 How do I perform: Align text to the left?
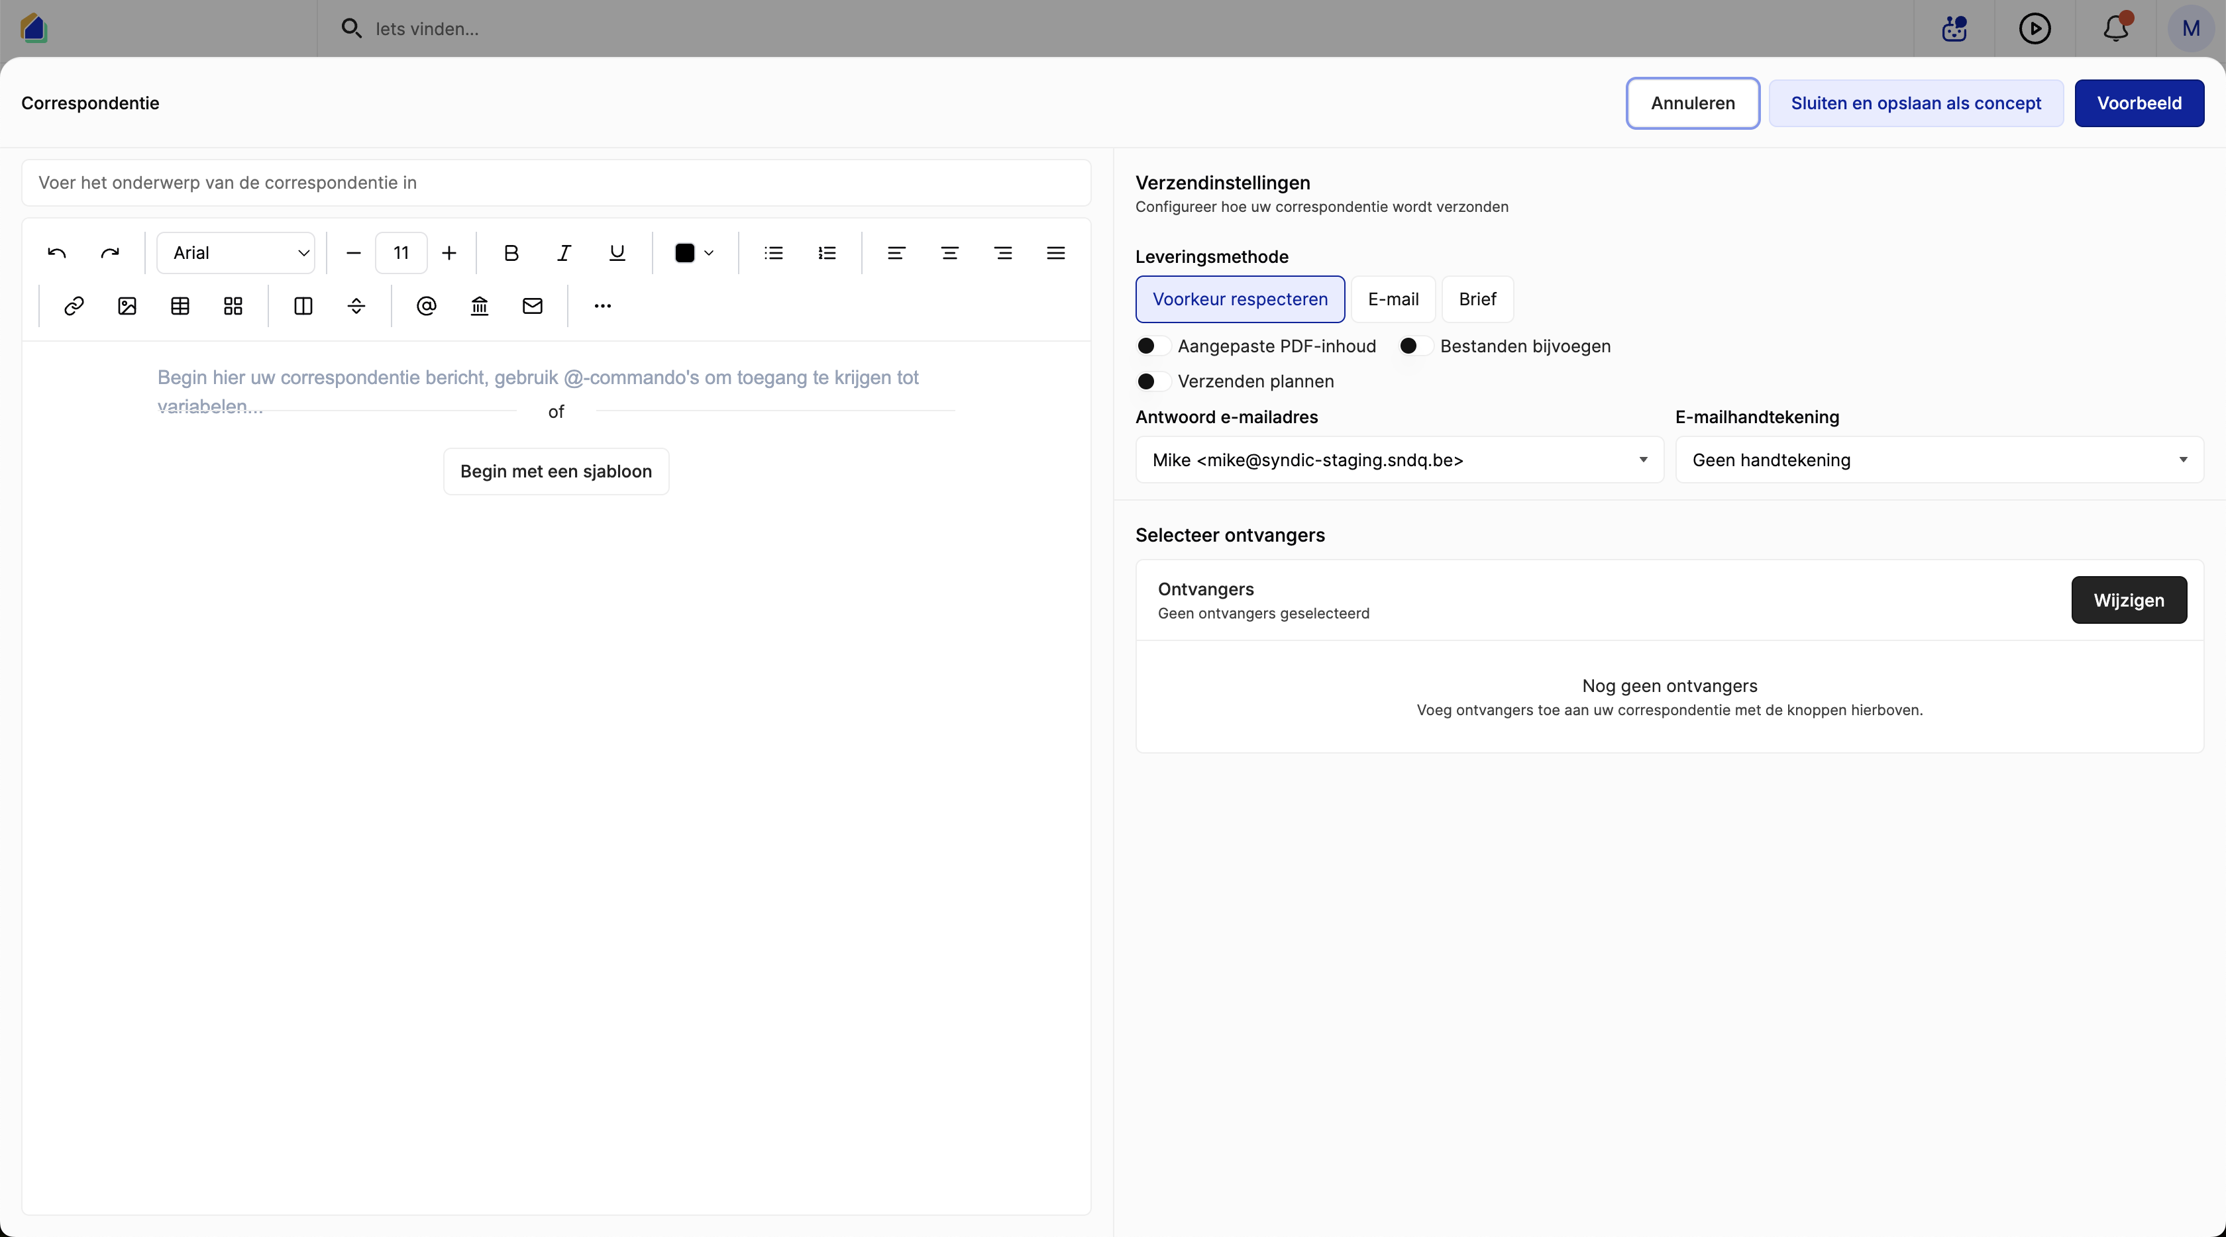897,253
